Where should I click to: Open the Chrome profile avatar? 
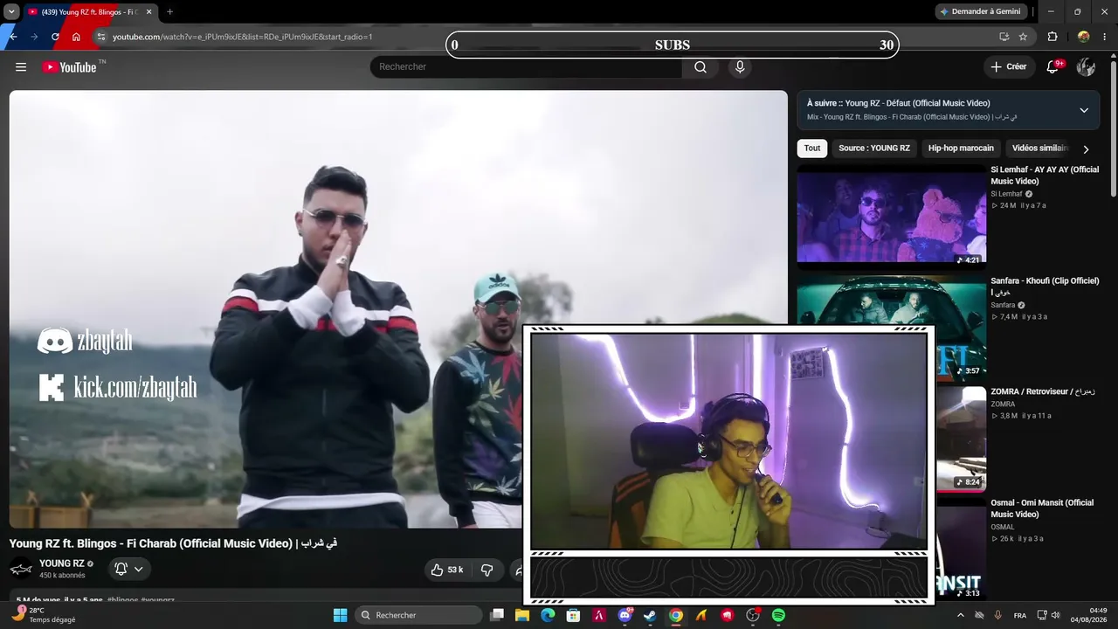1083,37
